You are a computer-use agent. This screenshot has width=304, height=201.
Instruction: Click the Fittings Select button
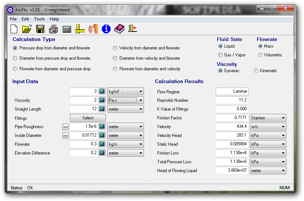pos(88,118)
